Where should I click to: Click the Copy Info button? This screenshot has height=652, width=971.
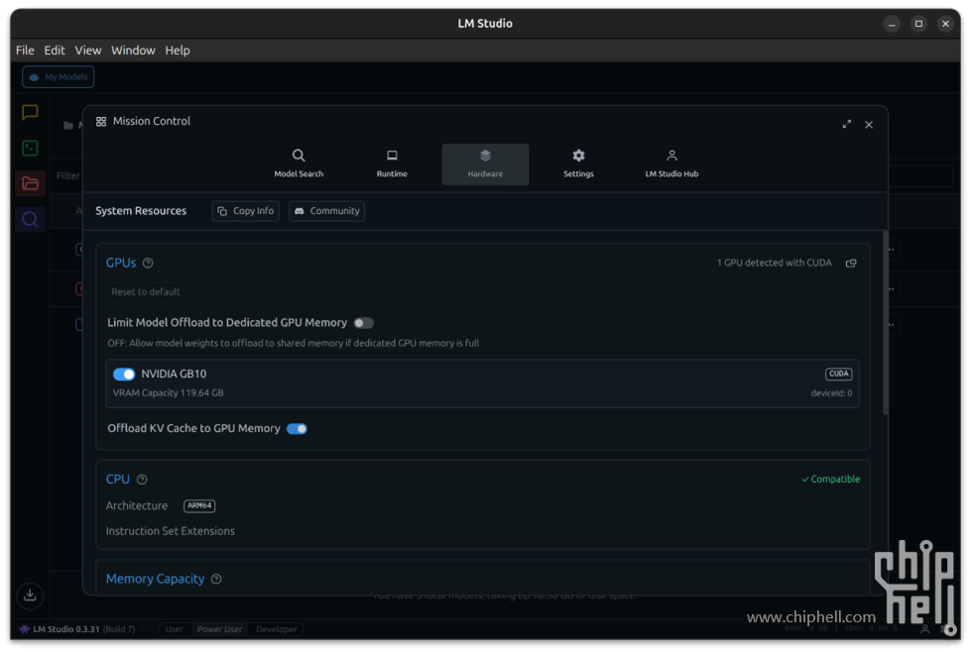(246, 211)
